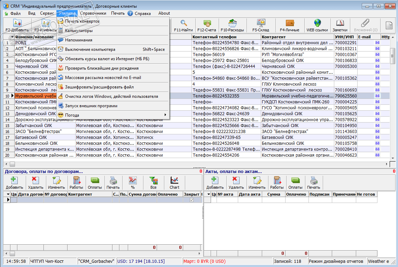
Task: Click F11-Найти search toolbar icon
Action: 183,26
